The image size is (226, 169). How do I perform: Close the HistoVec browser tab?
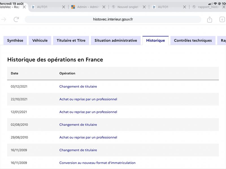pyautogui.click(x=24, y=7)
